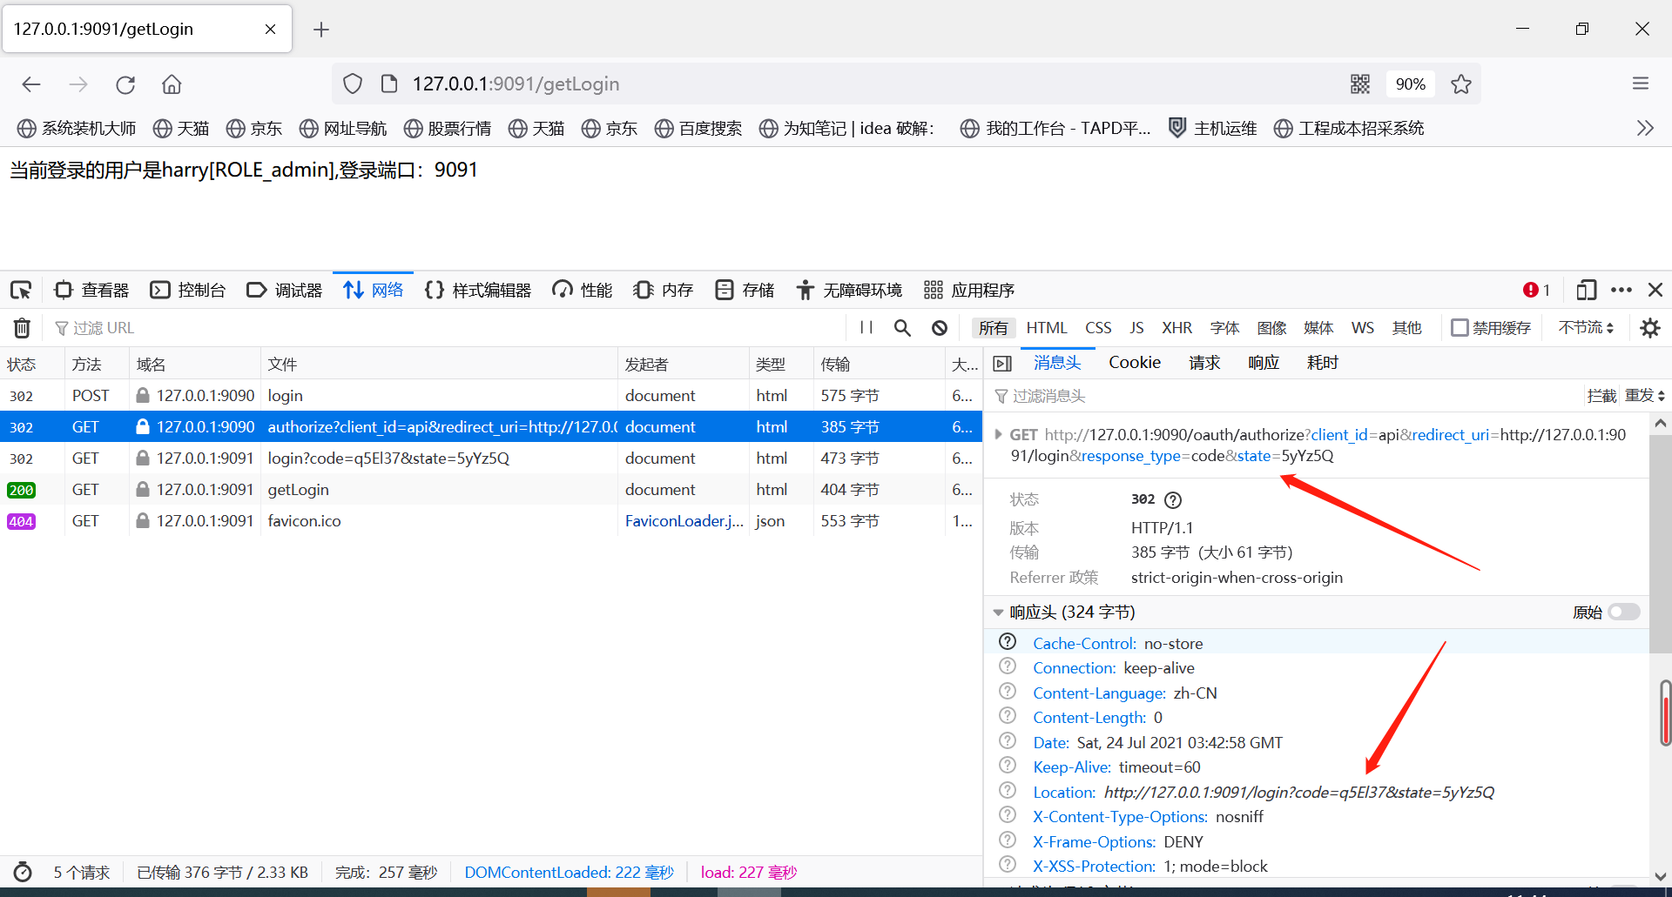Expand the GET request URL disclosure triangle
Screen dimensions: 1672x897
[x=998, y=434]
